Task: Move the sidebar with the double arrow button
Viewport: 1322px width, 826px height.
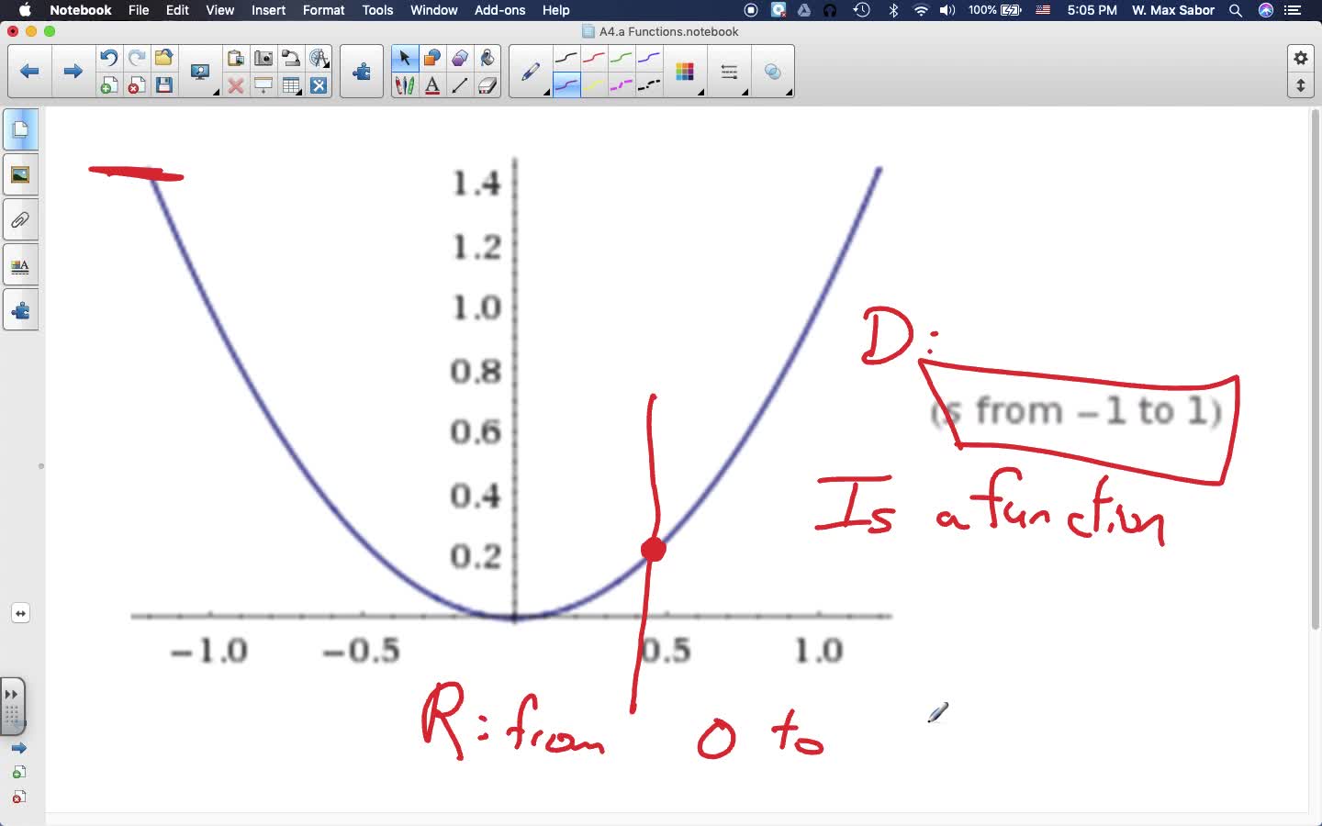Action: [x=20, y=613]
